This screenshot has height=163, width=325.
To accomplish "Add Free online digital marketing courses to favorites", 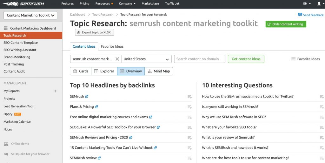I will (x=190, y=117).
